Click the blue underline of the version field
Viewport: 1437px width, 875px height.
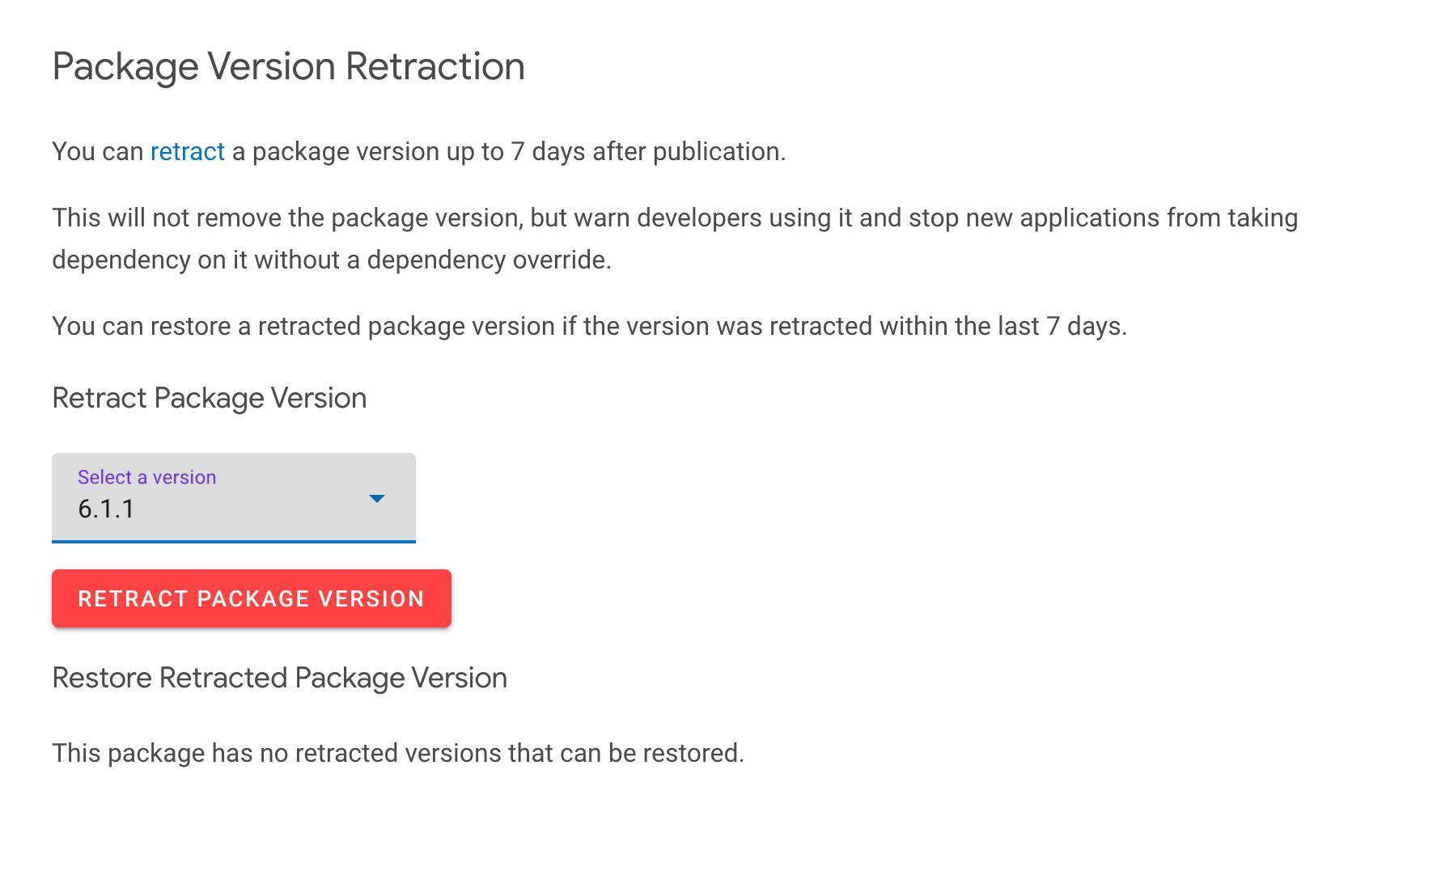(233, 541)
